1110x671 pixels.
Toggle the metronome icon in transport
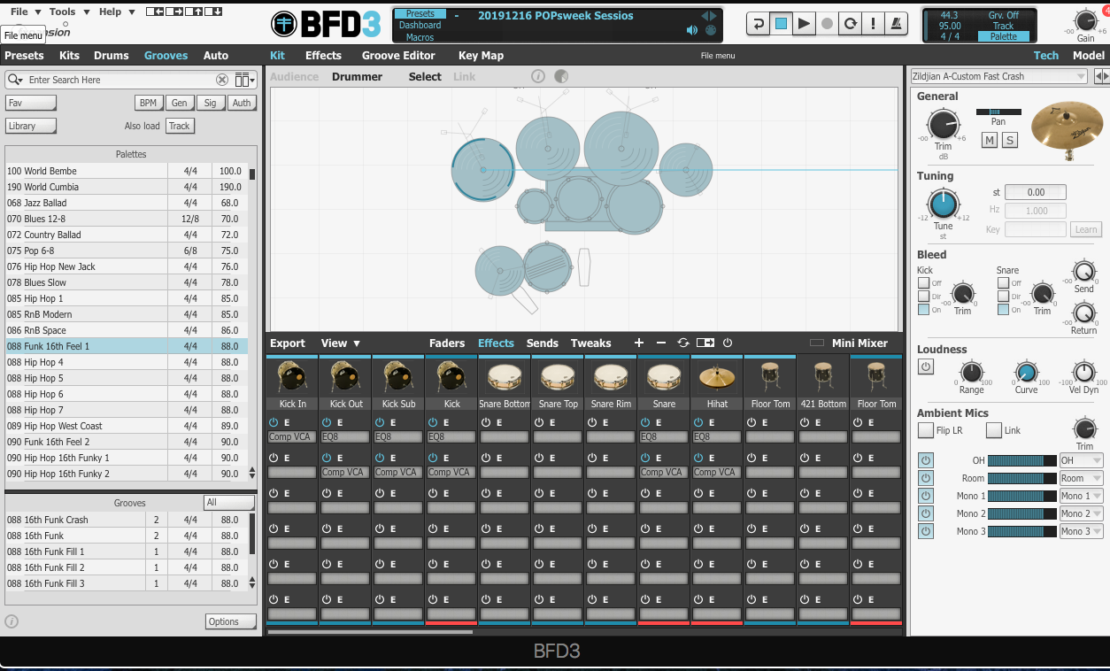tap(897, 24)
